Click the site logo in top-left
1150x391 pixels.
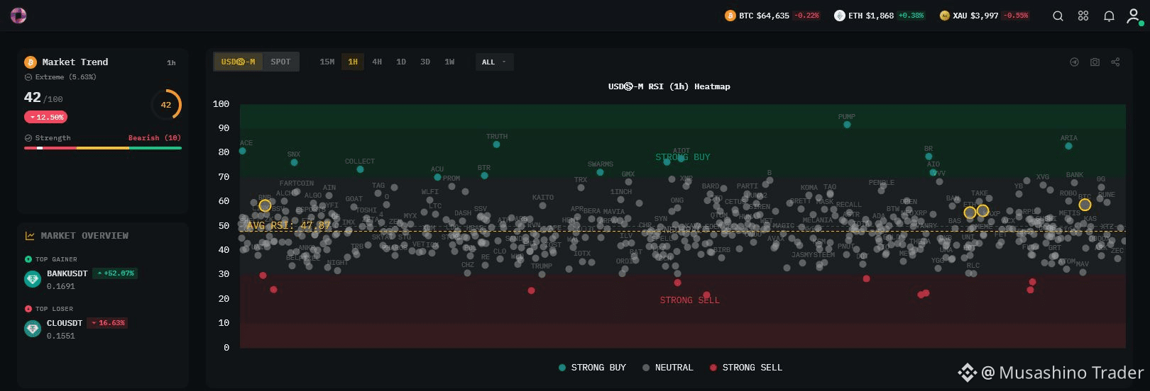[18, 16]
